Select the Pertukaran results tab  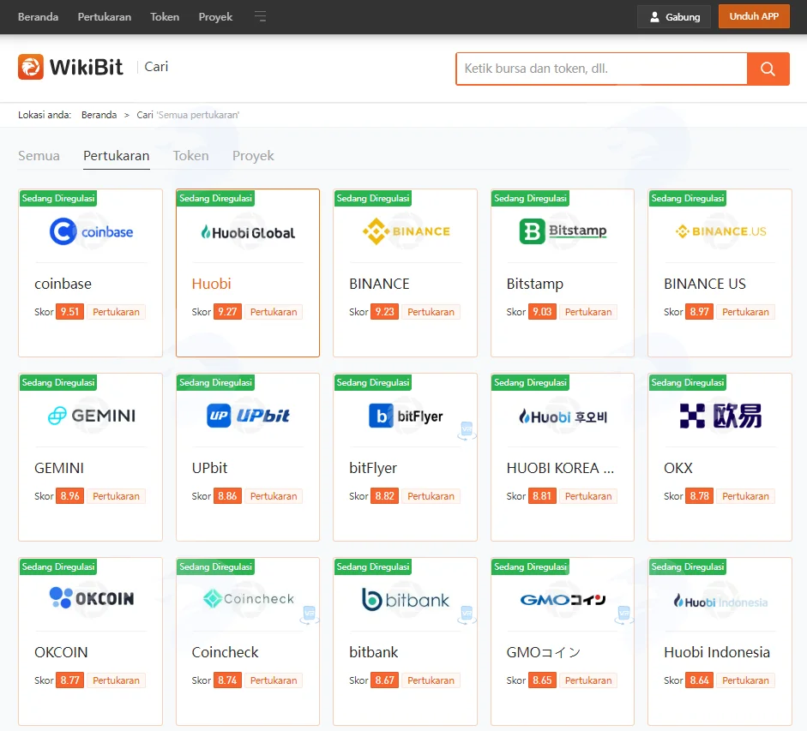pyautogui.click(x=117, y=155)
